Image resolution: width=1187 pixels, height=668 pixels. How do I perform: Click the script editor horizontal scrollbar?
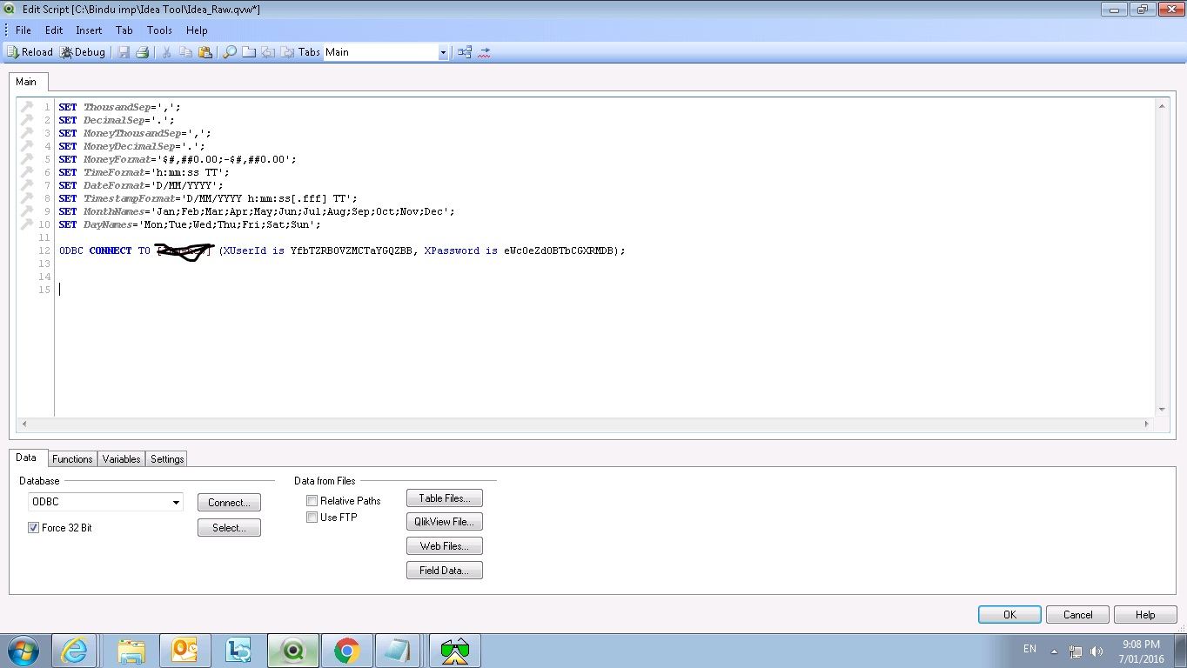click(585, 424)
